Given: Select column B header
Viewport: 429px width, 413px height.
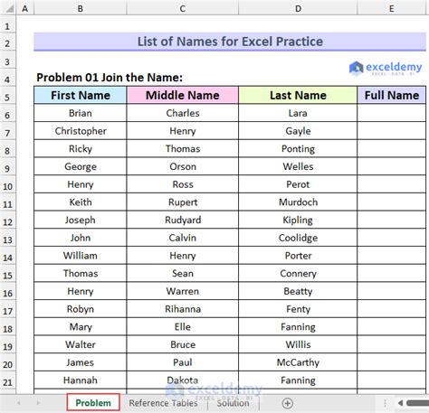Looking at the screenshot, I should [x=81, y=8].
